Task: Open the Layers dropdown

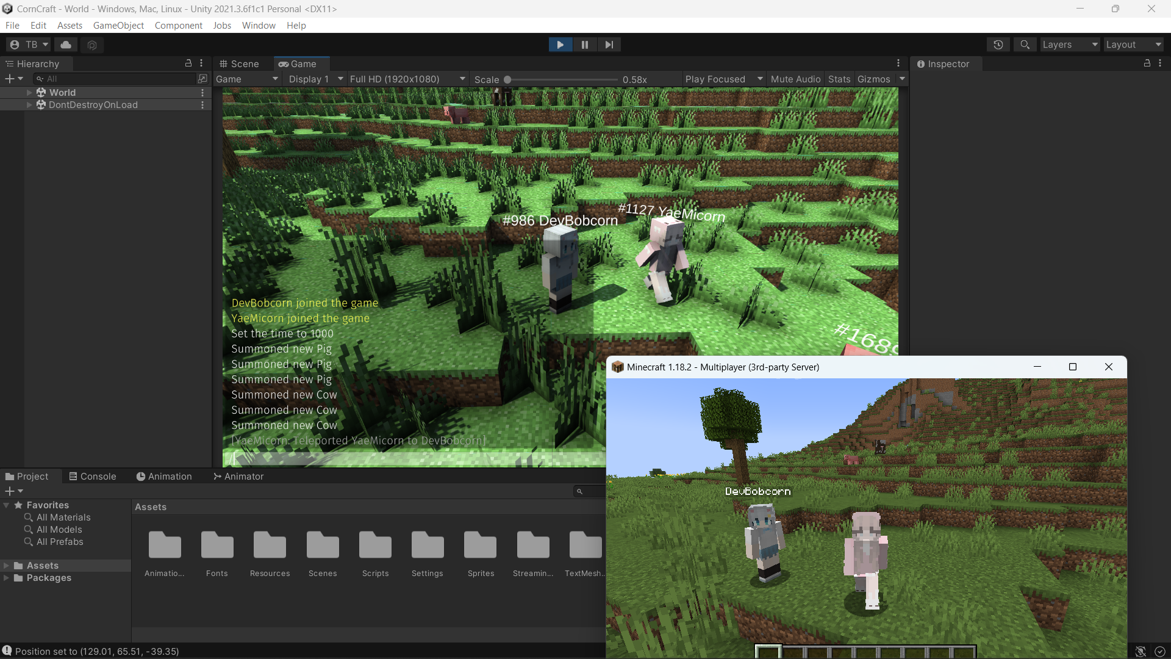Action: [1069, 44]
